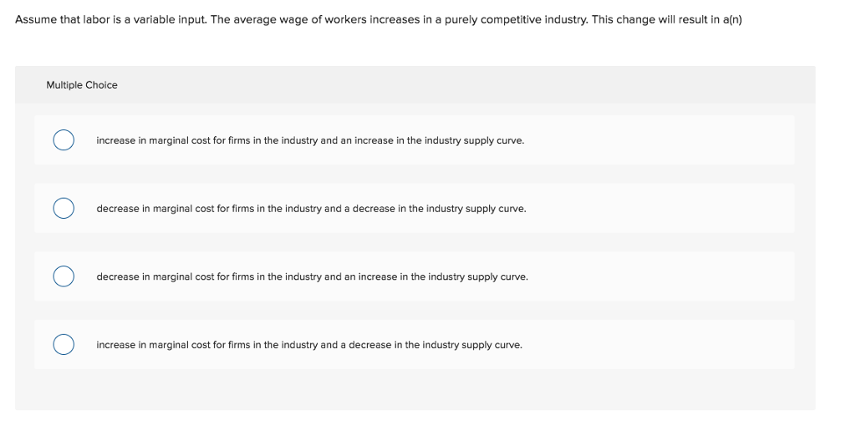Click answer text 'decrease in marginal cost... increase in supply'
Image resolution: width=856 pixels, height=441 pixels.
tap(312, 276)
